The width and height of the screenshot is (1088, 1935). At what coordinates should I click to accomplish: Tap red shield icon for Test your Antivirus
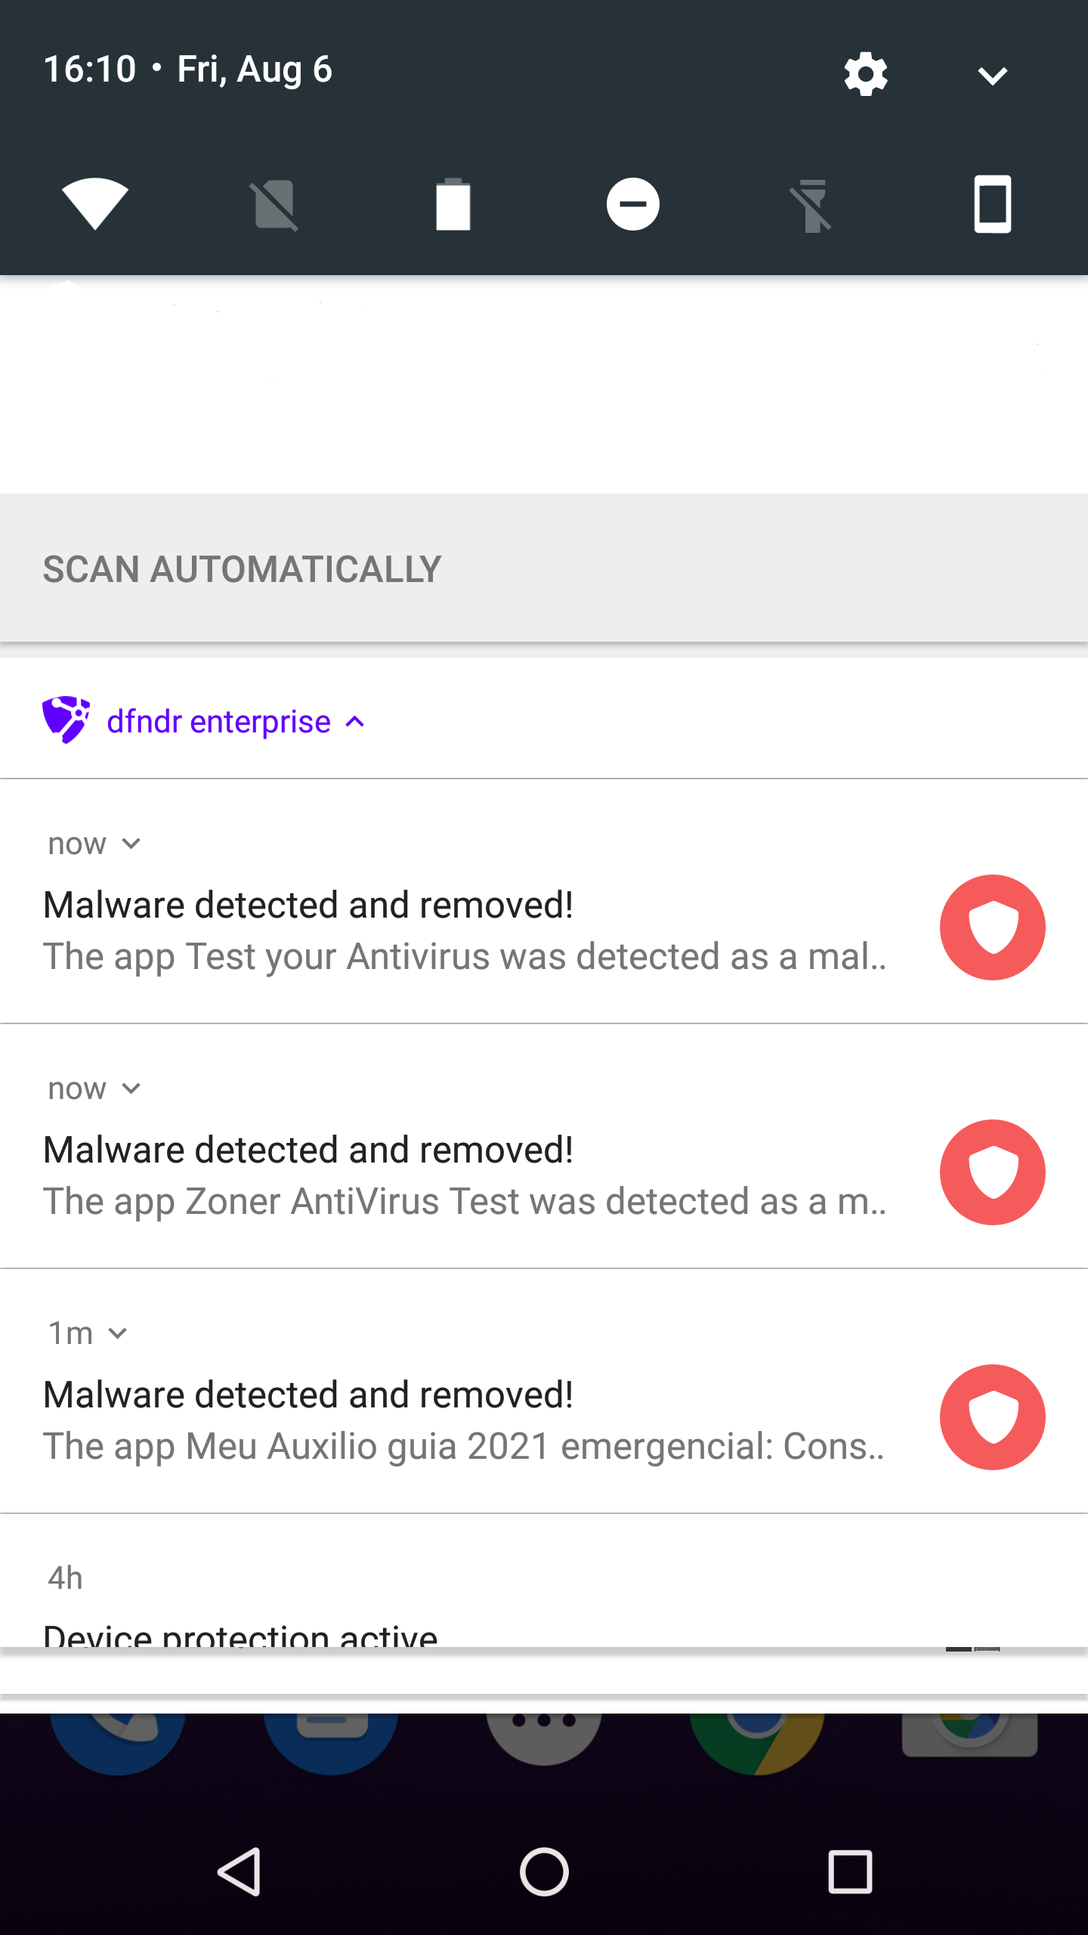(x=992, y=927)
